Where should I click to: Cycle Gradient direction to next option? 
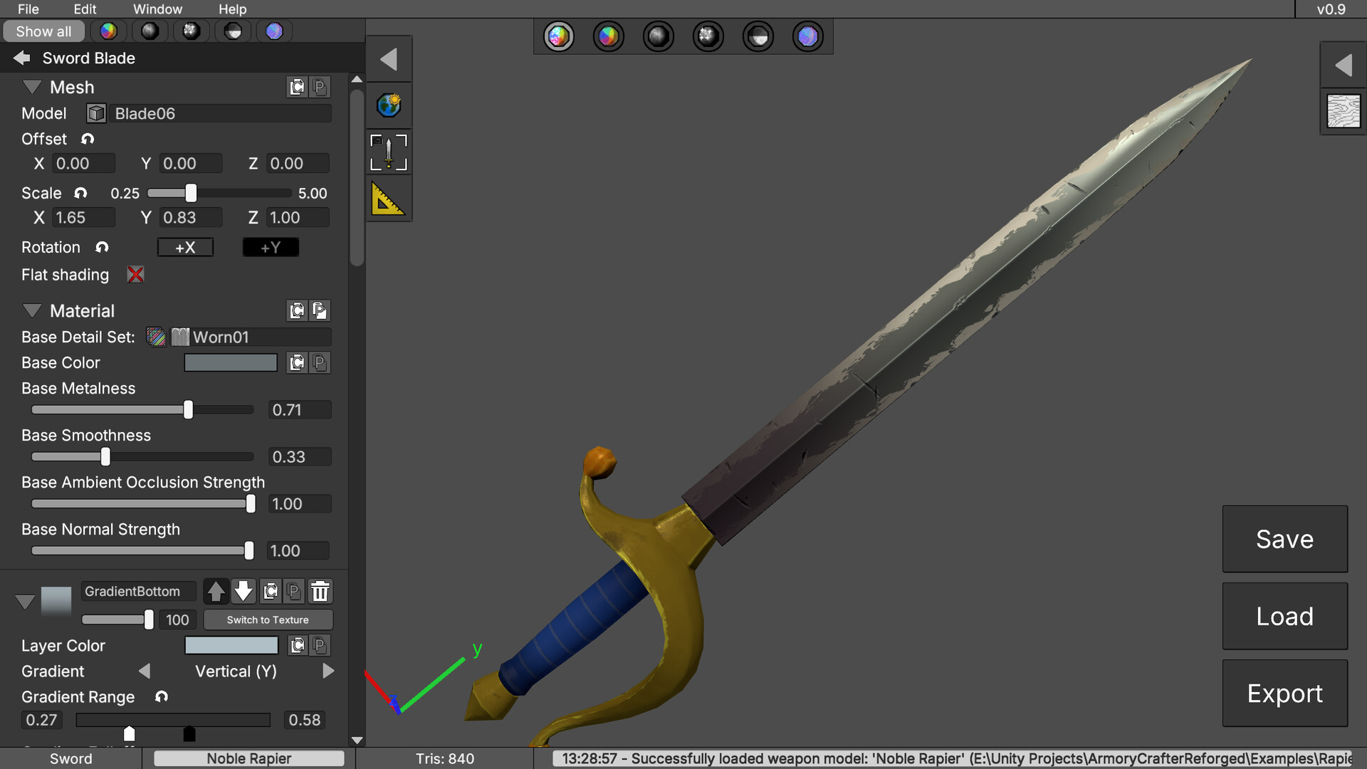click(x=328, y=671)
